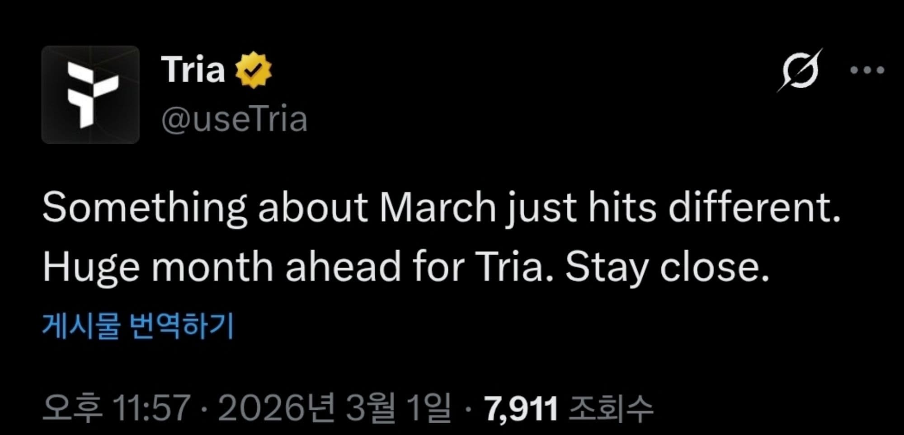Click the gold verified checkmark badge

click(x=254, y=70)
